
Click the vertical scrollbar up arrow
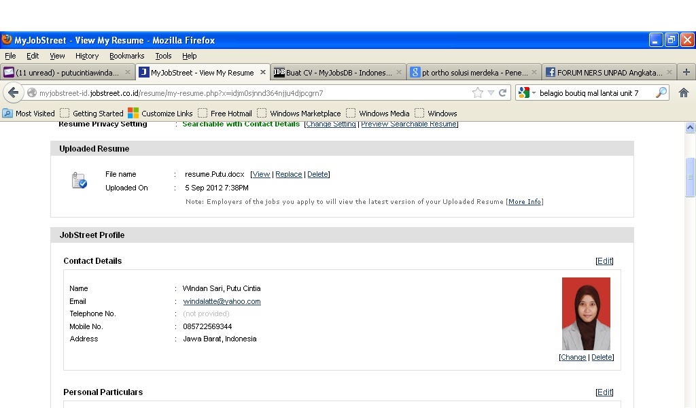[690, 127]
